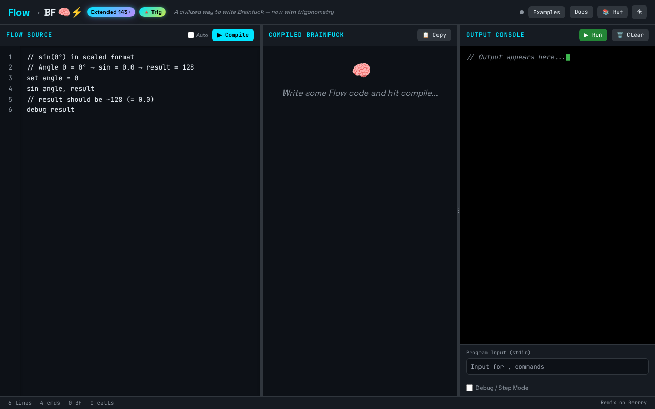Click into the Program Input stdin field
The height and width of the screenshot is (409, 655).
click(x=557, y=367)
